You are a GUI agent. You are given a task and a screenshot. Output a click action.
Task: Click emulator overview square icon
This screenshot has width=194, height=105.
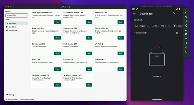point(186,52)
